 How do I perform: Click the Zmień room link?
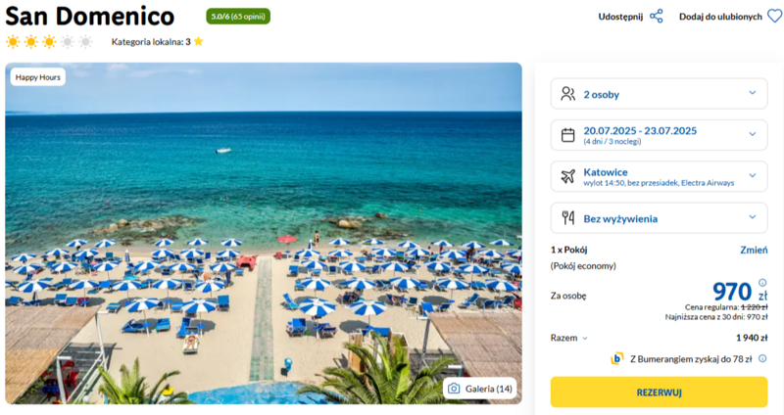click(754, 251)
